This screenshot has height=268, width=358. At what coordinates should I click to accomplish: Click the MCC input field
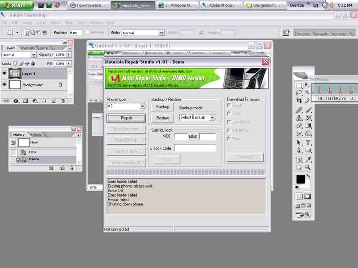tap(180, 137)
